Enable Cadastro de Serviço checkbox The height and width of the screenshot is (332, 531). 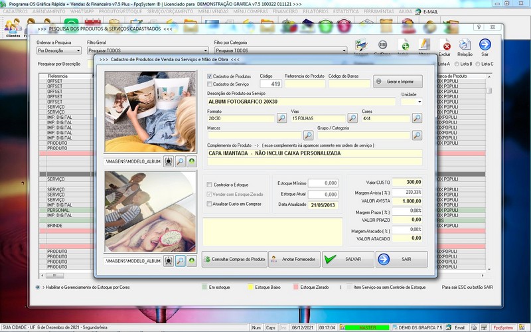(x=210, y=84)
